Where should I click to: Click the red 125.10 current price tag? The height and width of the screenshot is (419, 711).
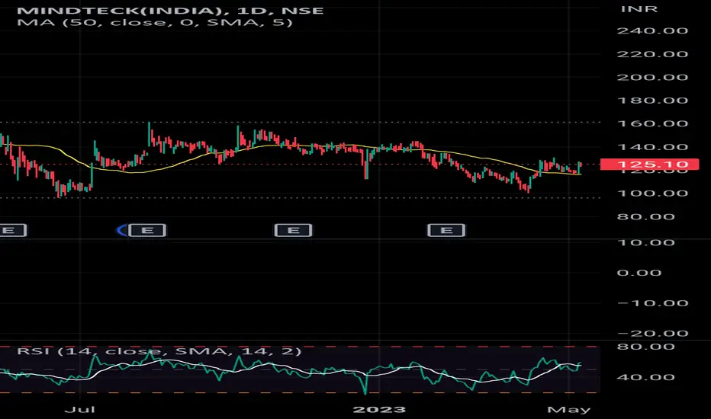[649, 164]
